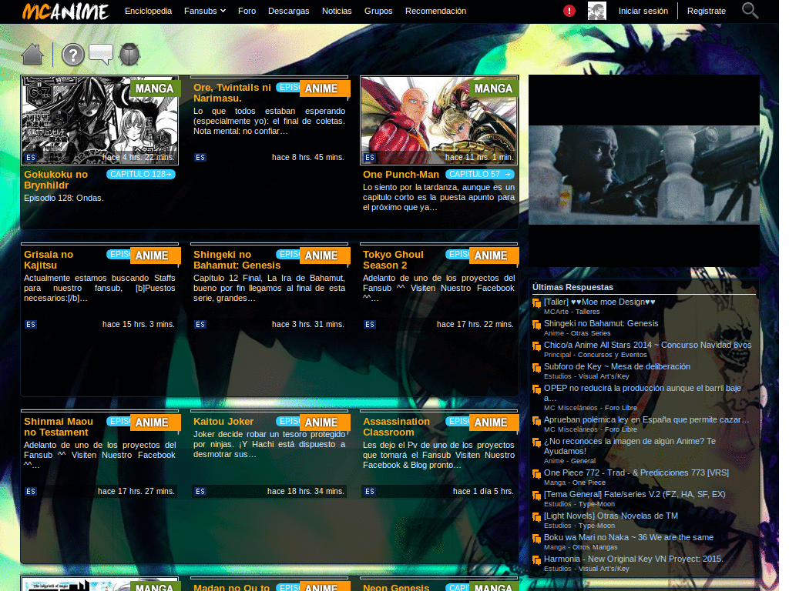Open One Punch-Man manga thumbnail
The width and height of the screenshot is (789, 591).
click(438, 121)
